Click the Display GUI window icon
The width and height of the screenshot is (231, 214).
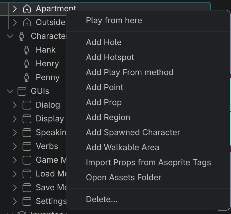[27, 119]
